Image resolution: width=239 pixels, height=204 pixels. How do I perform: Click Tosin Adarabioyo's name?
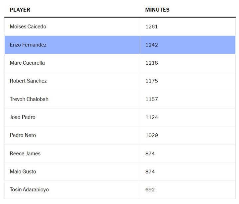(x=29, y=190)
